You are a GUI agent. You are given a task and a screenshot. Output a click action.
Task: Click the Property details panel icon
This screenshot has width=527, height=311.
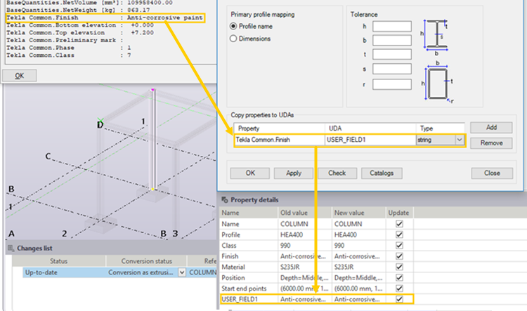[x=225, y=199]
